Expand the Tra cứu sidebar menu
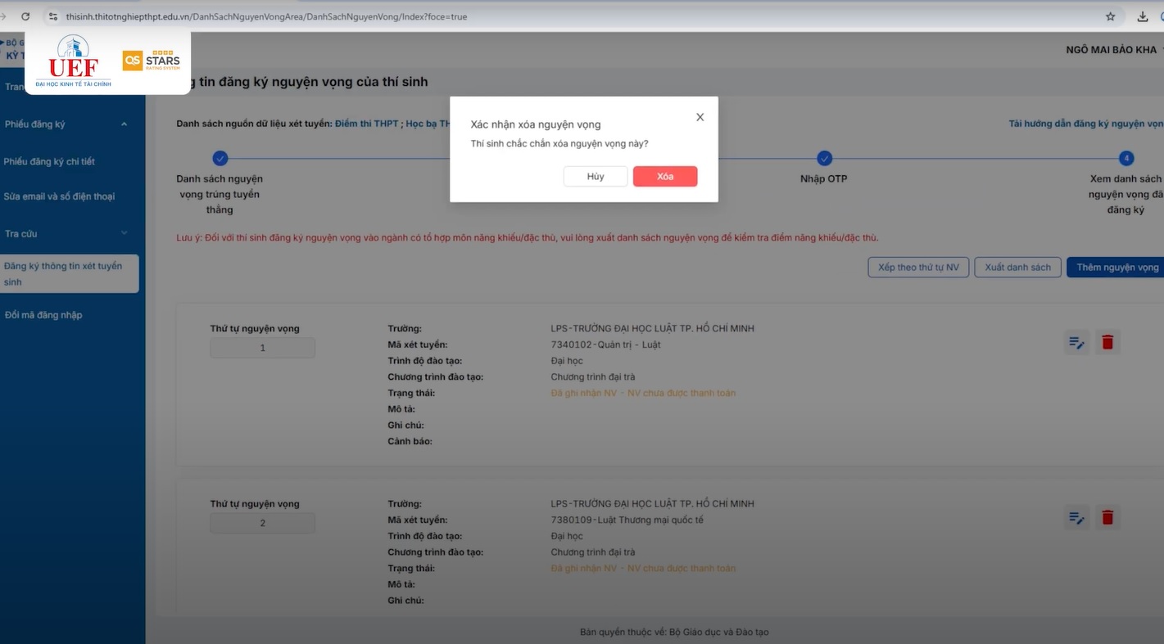Image resolution: width=1164 pixels, height=644 pixels. (x=124, y=233)
